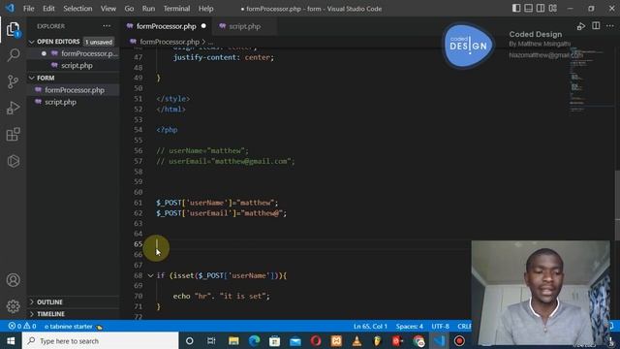Open VLC media player from the taskbar
Image resolution: width=620 pixels, height=349 pixels.
point(356,340)
